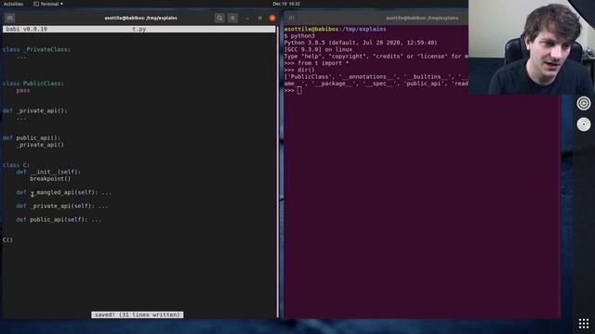Image resolution: width=595 pixels, height=334 pixels.
Task: Click 'def _private_api(self): ...' method line
Action: 62,206
